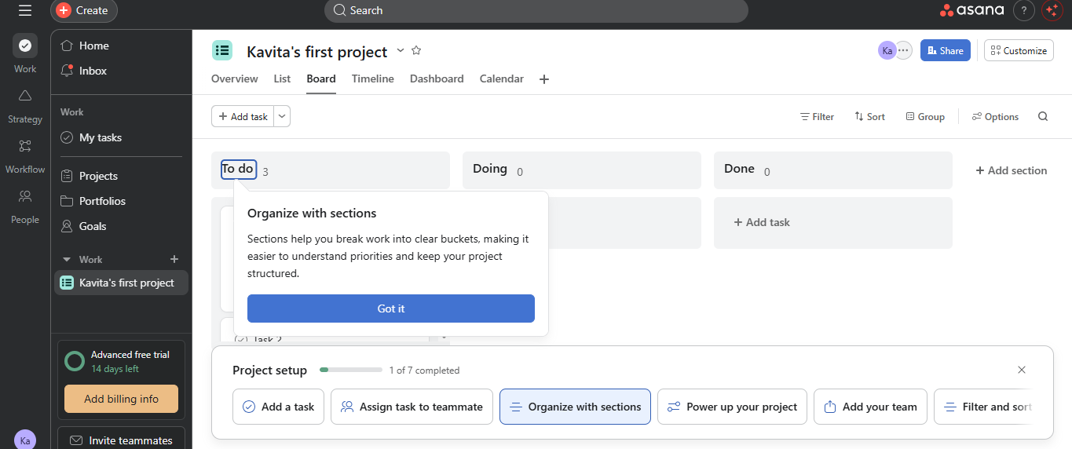Open the Group options
1072x449 pixels.
click(x=925, y=116)
